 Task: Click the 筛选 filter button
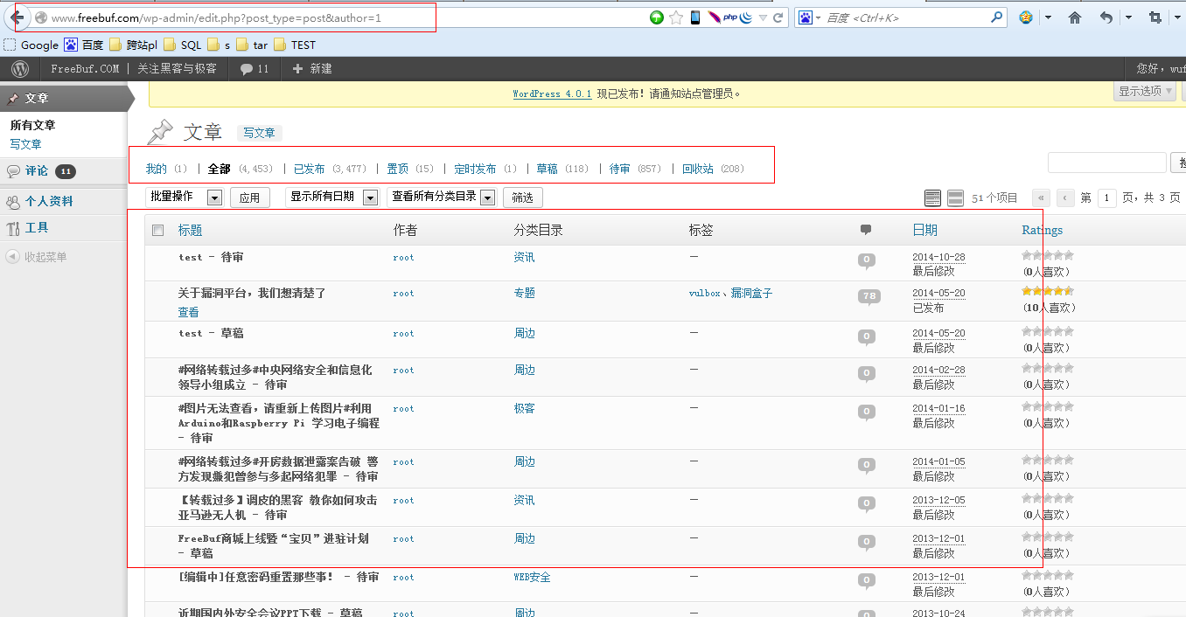[x=523, y=198]
